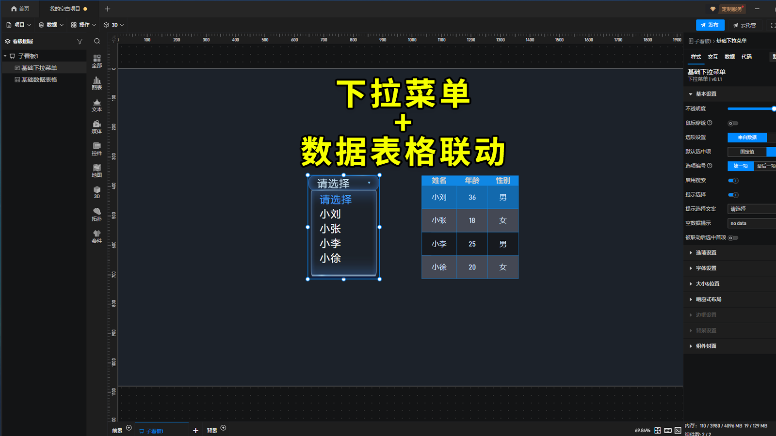Viewport: 776px width, 436px height.
Task: Click the 云托管 button
Action: [745, 25]
